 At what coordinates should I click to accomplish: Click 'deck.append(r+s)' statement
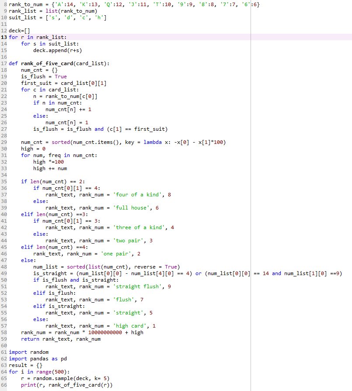pos(58,50)
